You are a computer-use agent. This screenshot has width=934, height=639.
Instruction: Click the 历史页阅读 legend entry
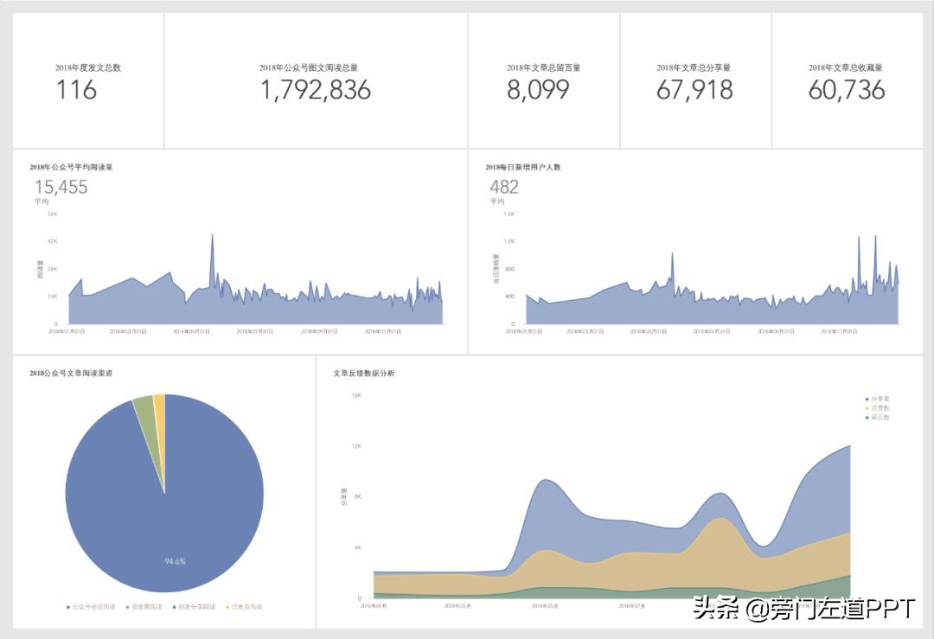[x=243, y=607]
